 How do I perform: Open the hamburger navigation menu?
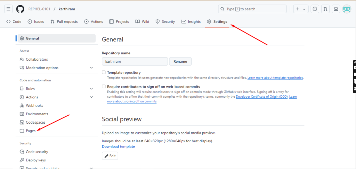pyautogui.click(x=9, y=9)
